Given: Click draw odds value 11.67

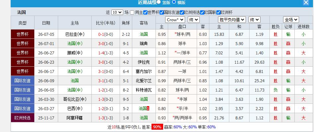Looking at the screenshot, I should tap(239, 62).
